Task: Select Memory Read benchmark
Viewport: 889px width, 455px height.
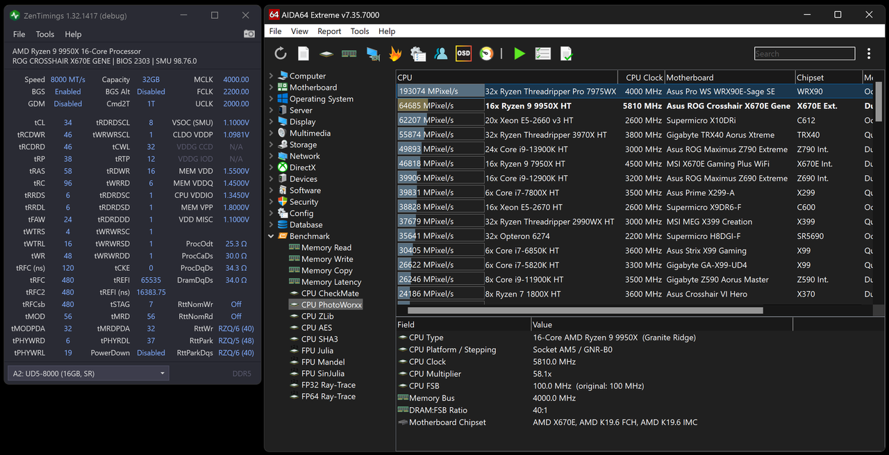Action: (x=326, y=247)
